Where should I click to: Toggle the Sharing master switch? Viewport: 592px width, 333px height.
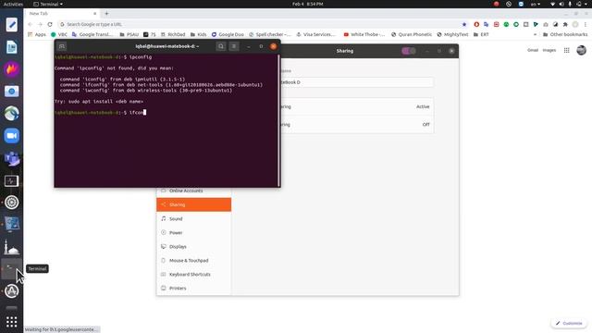point(409,51)
